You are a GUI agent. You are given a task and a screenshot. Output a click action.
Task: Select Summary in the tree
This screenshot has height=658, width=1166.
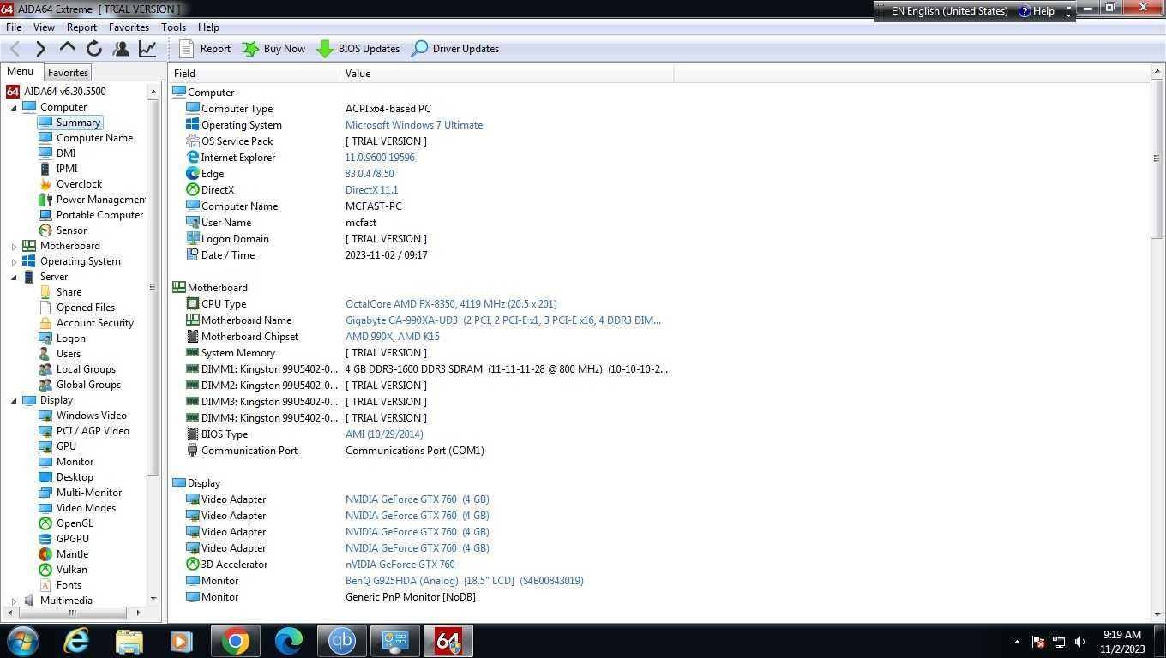point(78,123)
